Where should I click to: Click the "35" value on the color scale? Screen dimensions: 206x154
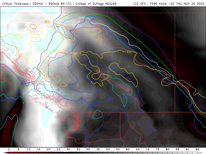coord(78,149)
